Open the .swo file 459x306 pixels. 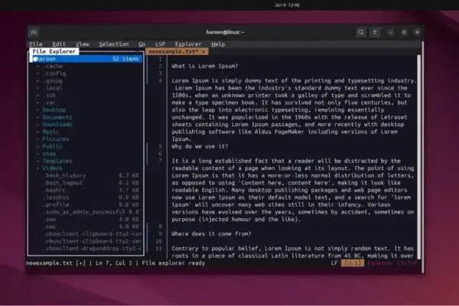click(x=49, y=220)
